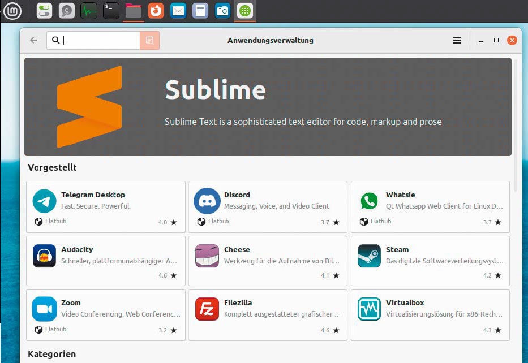Click the Zoom app icon
528x363 pixels.
click(x=44, y=309)
